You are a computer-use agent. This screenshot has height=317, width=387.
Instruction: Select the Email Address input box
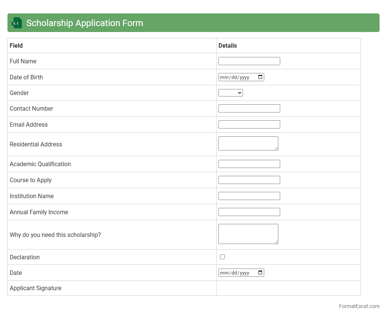pyautogui.click(x=249, y=124)
